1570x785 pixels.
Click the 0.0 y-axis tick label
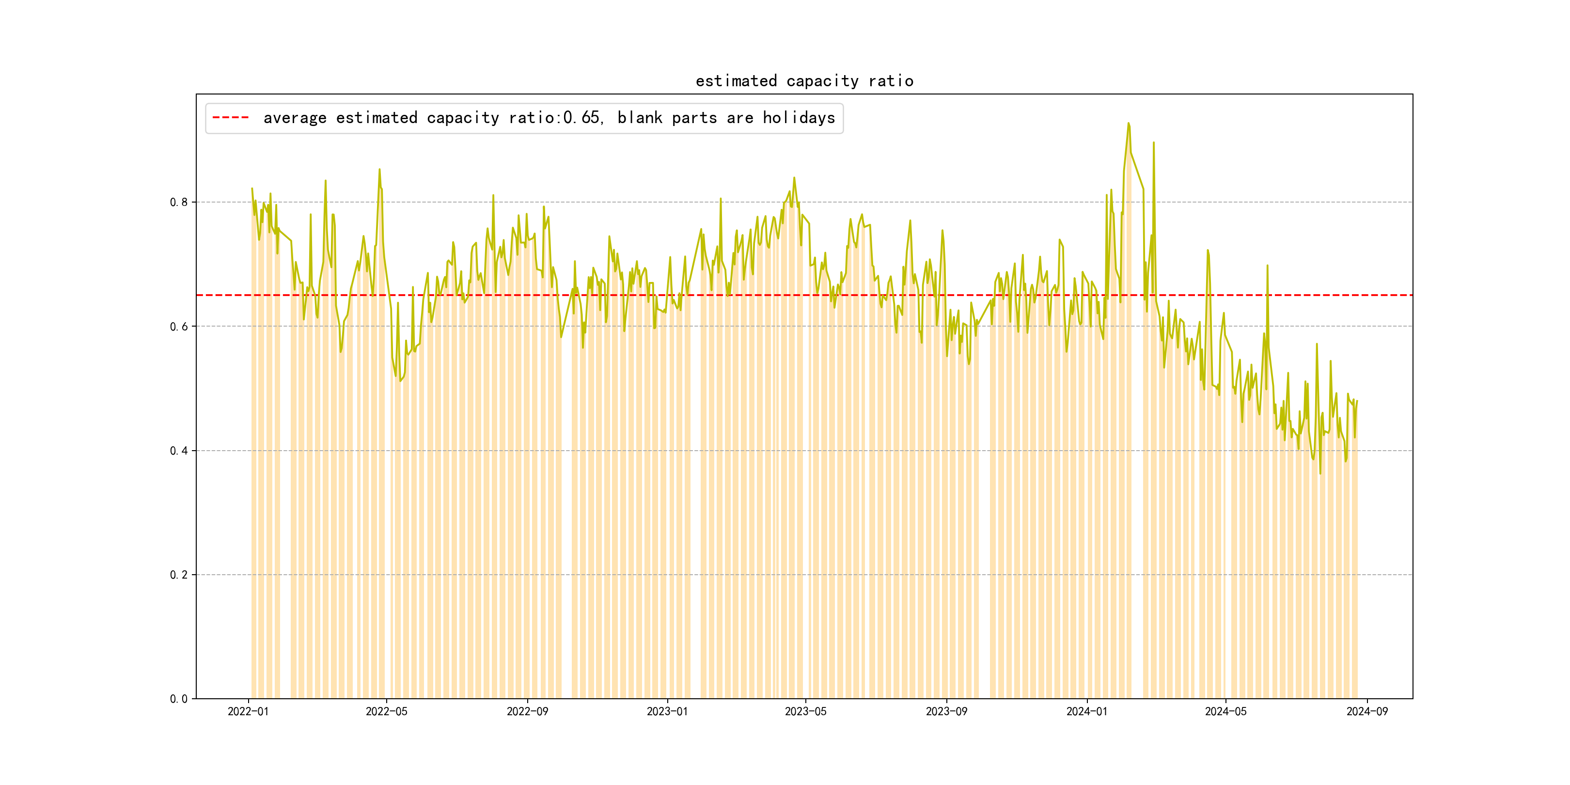point(179,699)
